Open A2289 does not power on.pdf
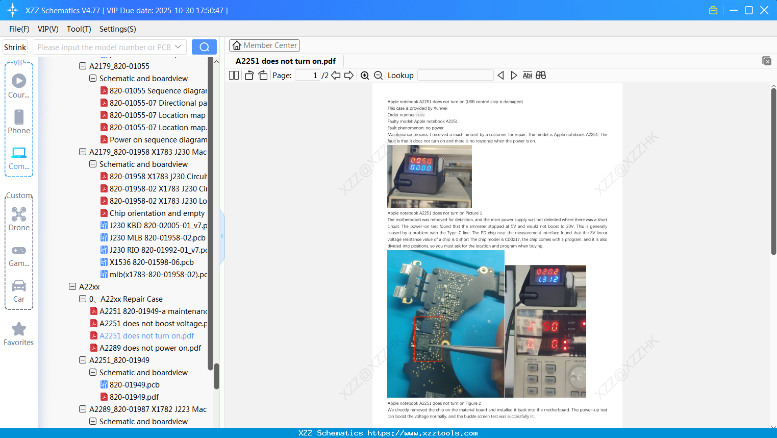Viewport: 777px width, 438px height. click(145, 348)
